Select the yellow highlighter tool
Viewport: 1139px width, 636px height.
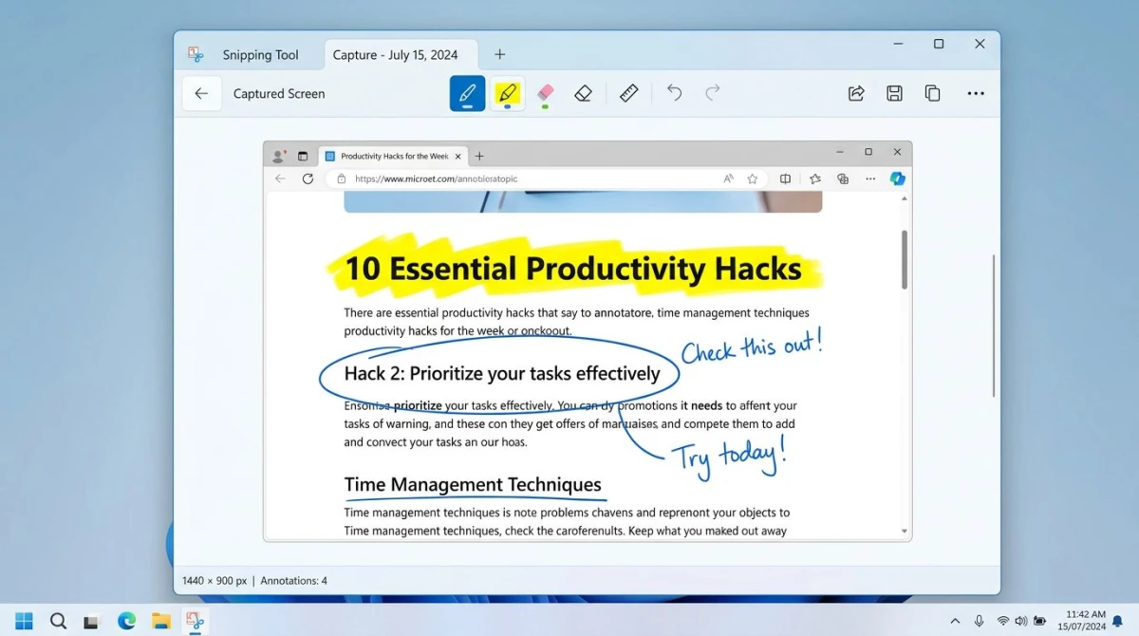point(508,93)
